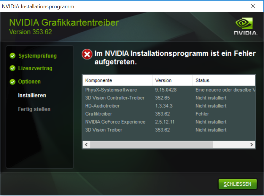Select the Grafiktreiber row
The image size is (264, 196).
tap(169, 114)
